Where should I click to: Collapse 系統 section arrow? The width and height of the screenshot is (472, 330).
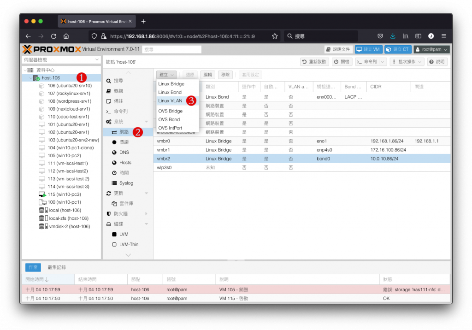[x=146, y=122]
